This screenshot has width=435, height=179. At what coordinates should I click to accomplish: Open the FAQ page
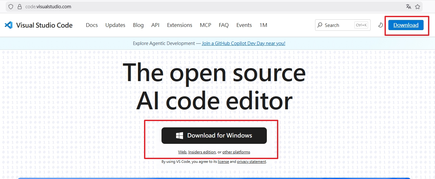[x=224, y=25]
